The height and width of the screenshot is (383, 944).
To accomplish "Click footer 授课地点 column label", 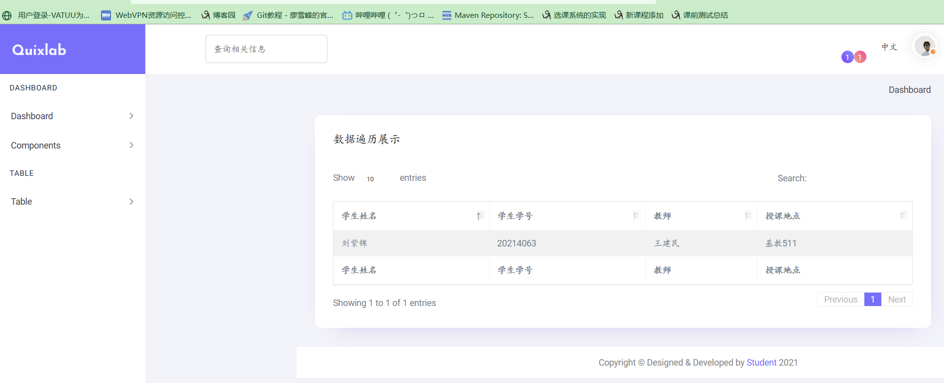I will pyautogui.click(x=783, y=270).
